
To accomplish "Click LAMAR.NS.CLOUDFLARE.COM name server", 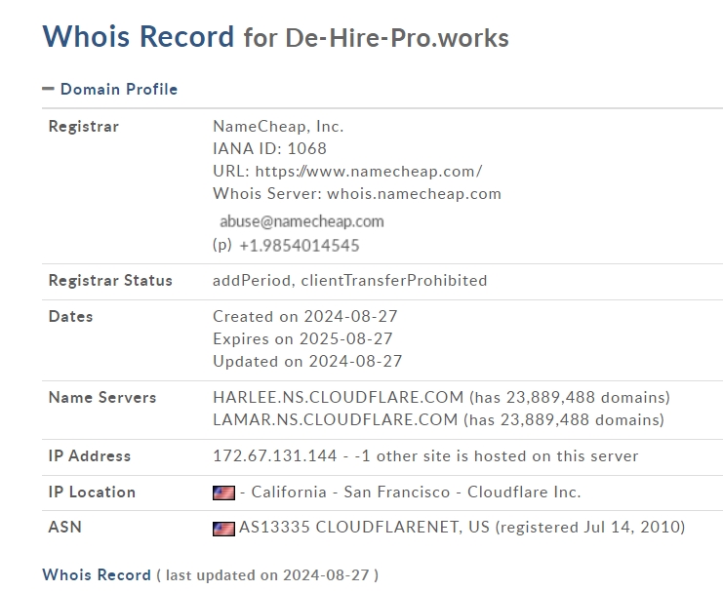I will click(x=336, y=420).
